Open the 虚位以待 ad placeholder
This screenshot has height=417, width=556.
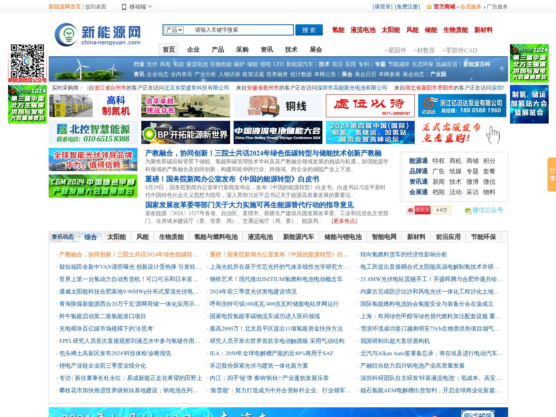[x=370, y=106]
